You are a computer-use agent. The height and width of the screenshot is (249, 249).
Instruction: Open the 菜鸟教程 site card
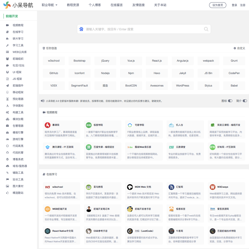point(102,191)
